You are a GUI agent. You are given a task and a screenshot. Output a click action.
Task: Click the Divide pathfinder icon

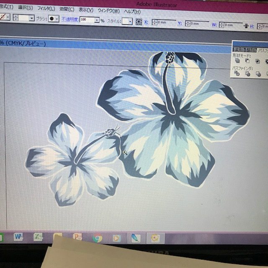coord(237,74)
